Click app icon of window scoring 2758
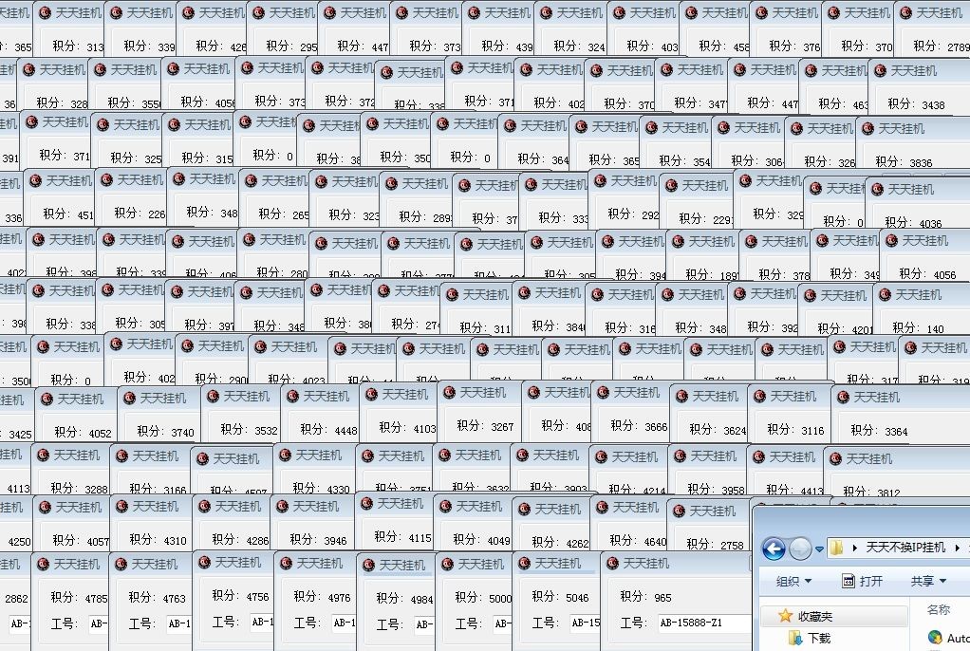The height and width of the screenshot is (651, 970). [679, 511]
